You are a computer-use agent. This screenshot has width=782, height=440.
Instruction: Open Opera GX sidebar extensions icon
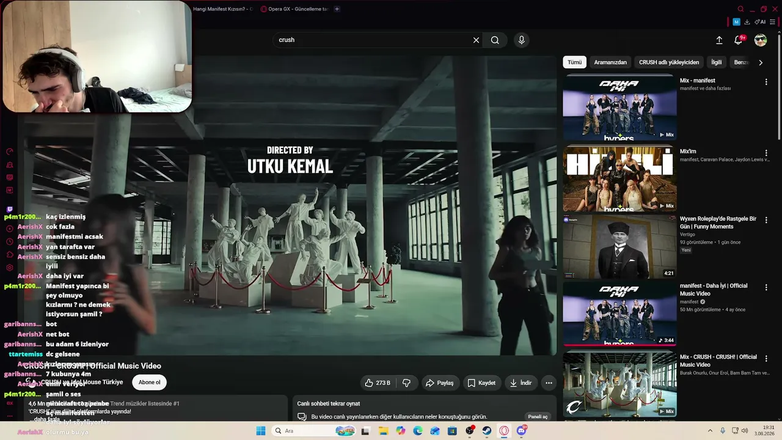[10, 254]
